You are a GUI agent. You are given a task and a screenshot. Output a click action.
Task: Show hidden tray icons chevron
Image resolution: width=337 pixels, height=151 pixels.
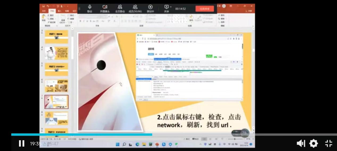coord(201,144)
